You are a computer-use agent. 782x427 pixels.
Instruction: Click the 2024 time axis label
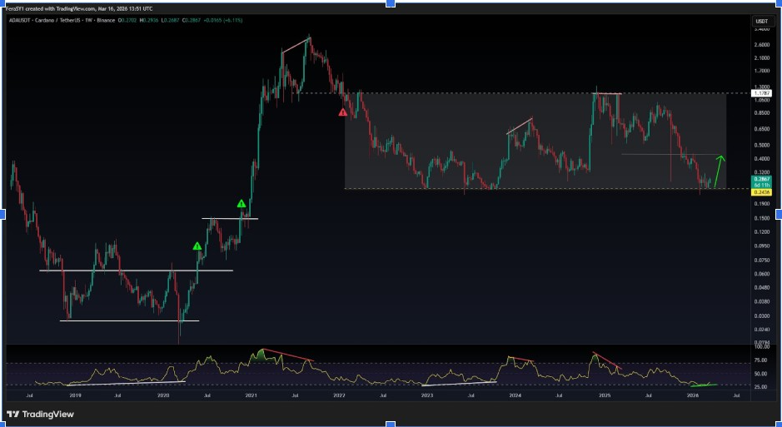tap(516, 395)
